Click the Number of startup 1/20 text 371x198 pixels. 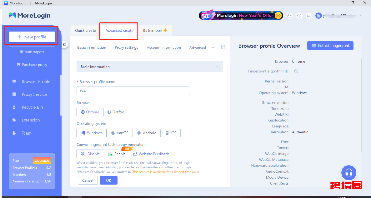coord(32,181)
